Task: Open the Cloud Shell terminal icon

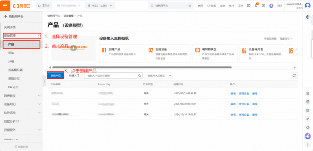Action: pyautogui.click(x=249, y=6)
